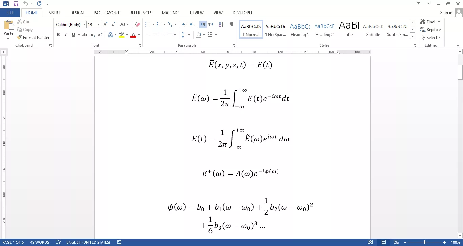The width and height of the screenshot is (463, 246).
Task: Apply Center alignment to paragraph
Action: [155, 35]
